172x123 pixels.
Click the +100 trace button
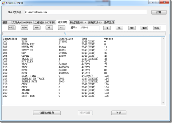tap(144, 28)
